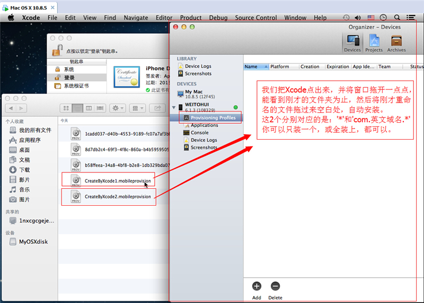Select Downloads in Finder sidebar
The image size is (424, 303).
click(20, 170)
